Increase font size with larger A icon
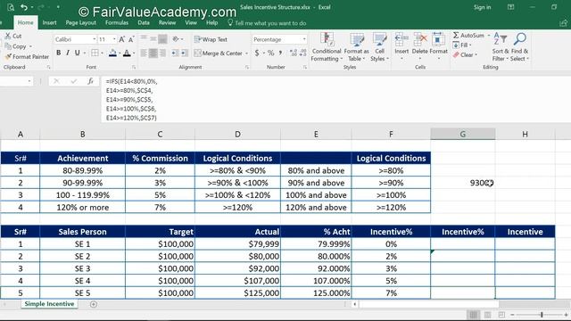 point(122,39)
